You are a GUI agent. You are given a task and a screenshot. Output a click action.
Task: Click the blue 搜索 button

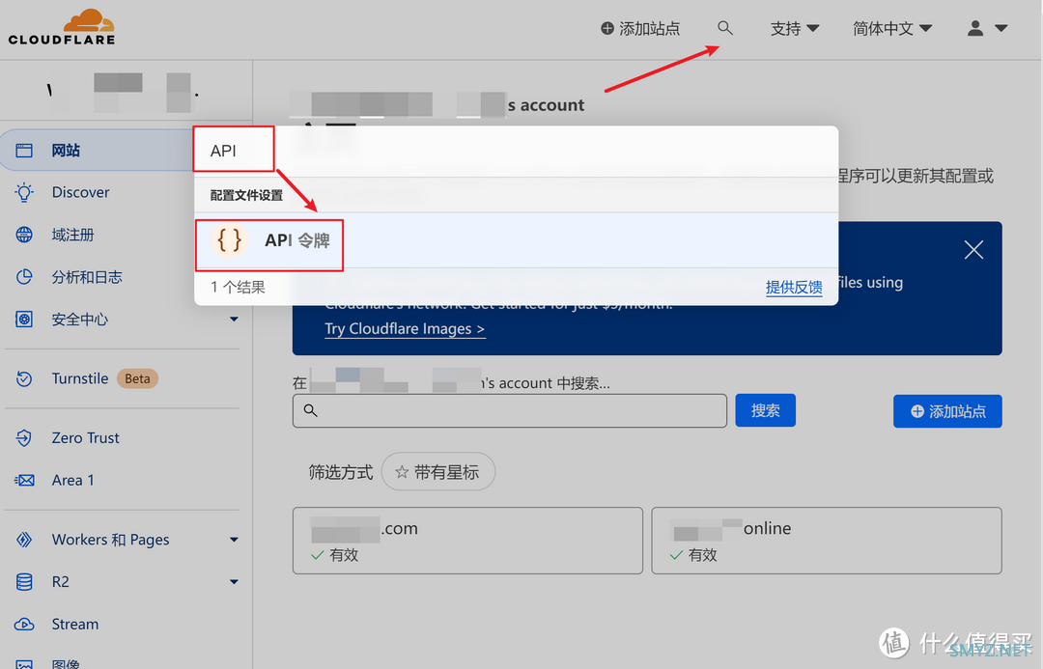[x=765, y=410]
